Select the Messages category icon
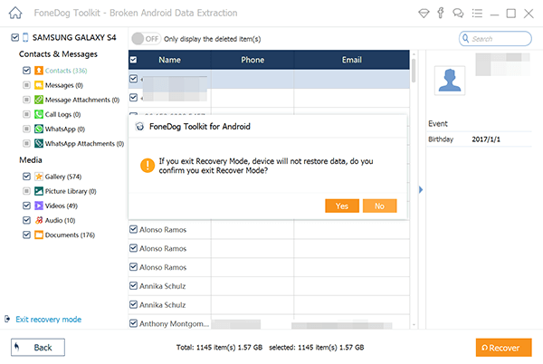 [x=39, y=85]
